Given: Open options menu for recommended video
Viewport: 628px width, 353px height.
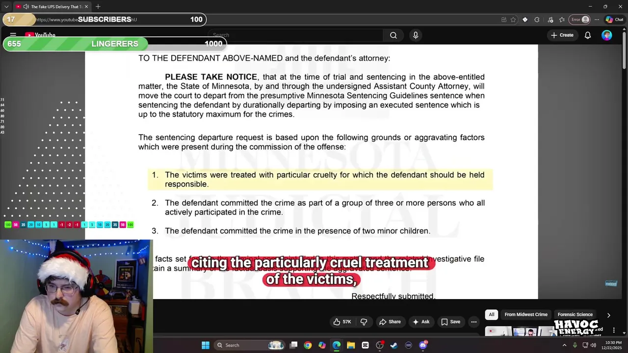Looking at the screenshot, I should click(x=613, y=330).
